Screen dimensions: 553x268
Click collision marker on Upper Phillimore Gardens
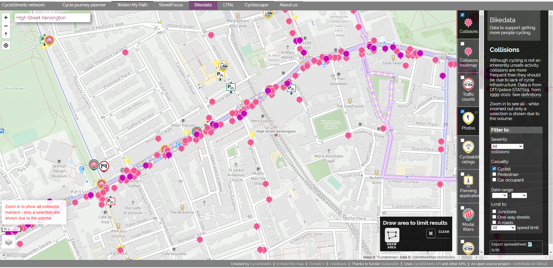pos(125,52)
